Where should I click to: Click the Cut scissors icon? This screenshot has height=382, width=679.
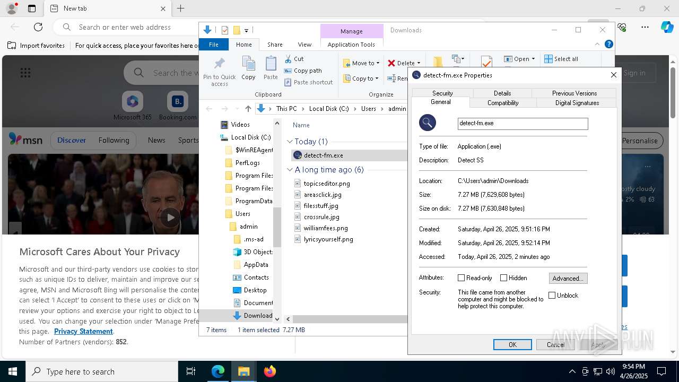pyautogui.click(x=288, y=59)
